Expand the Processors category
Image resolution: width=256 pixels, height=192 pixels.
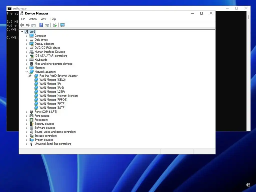click(x=26, y=120)
